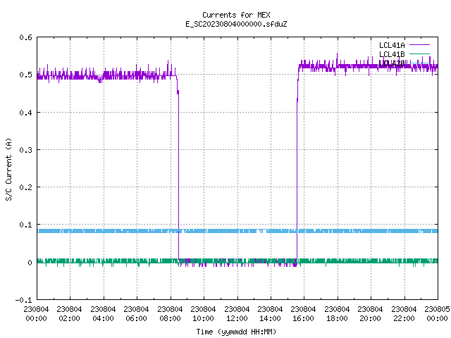Click the x-axis tick 230804 16:00
451x338 pixels.
pyautogui.click(x=303, y=314)
